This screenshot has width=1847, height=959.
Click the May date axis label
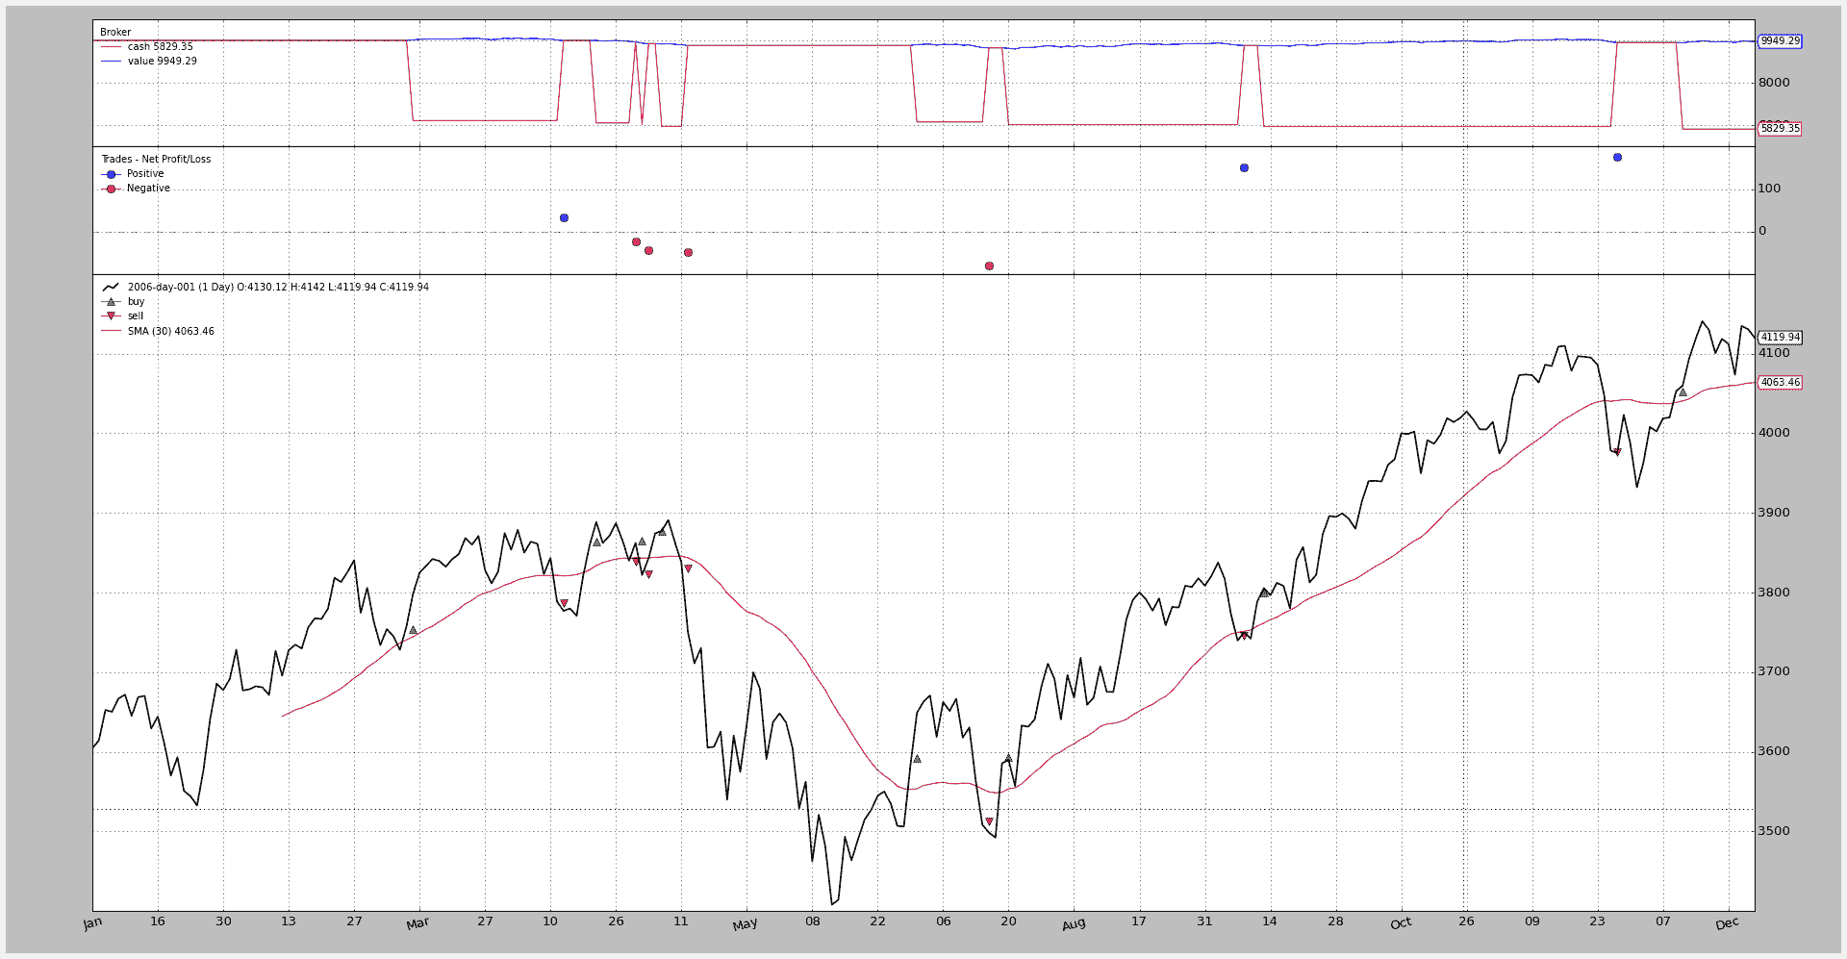click(745, 924)
